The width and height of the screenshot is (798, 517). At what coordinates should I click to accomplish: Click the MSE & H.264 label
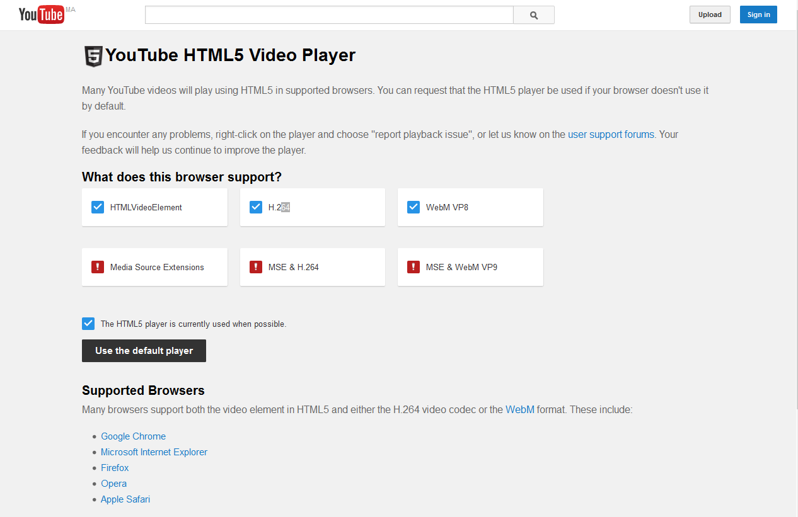pos(294,267)
